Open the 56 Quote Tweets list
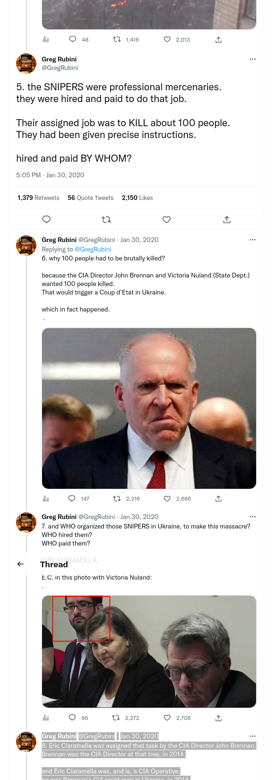 pyautogui.click(x=91, y=198)
